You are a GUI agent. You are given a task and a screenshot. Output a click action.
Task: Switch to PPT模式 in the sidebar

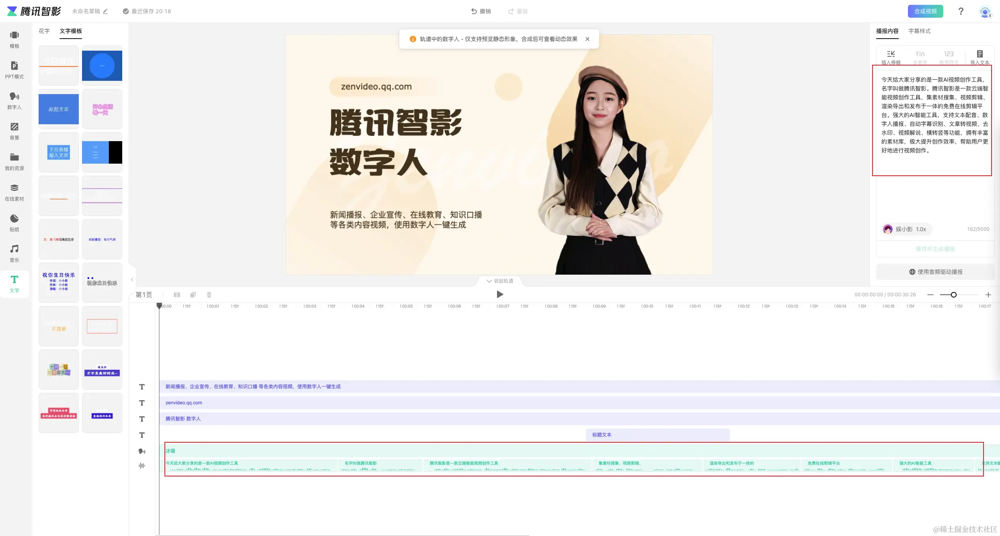(x=14, y=70)
